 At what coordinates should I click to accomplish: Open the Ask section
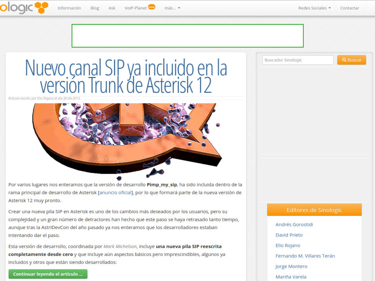(x=112, y=8)
